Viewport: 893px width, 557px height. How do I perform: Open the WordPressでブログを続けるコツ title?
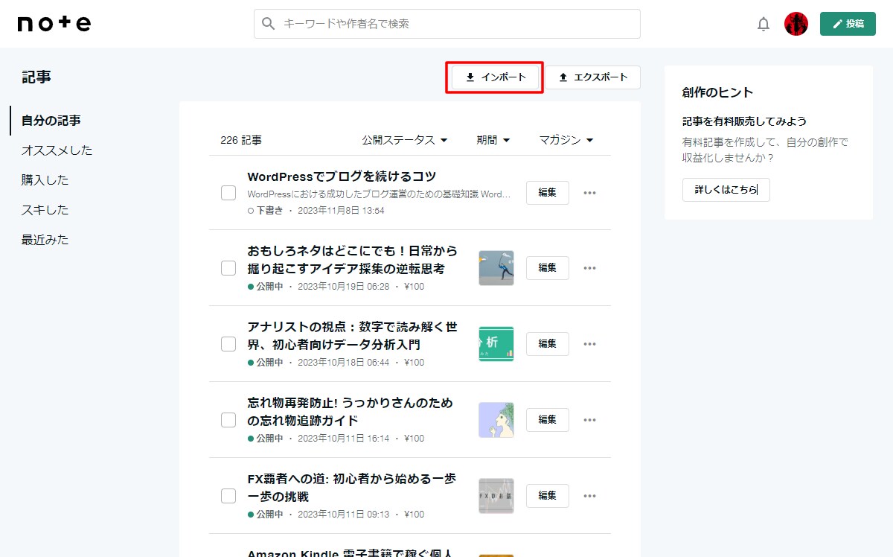coord(342,176)
